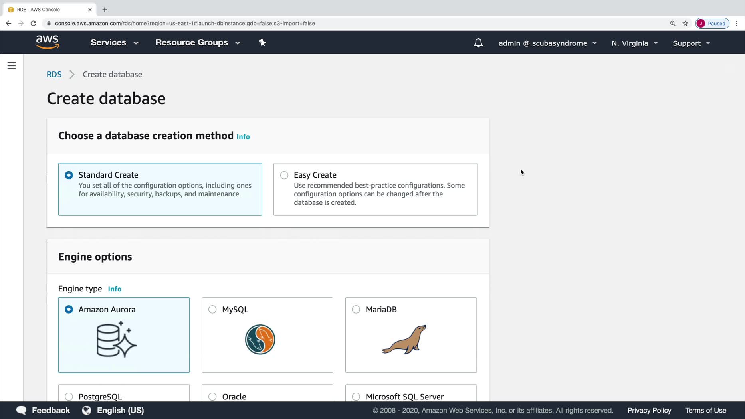Viewport: 745px width, 419px height.
Task: Select Amazon Aurora engine radio button
Action: (69, 310)
